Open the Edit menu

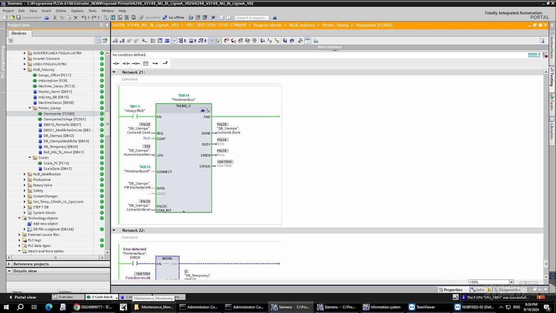click(x=21, y=11)
